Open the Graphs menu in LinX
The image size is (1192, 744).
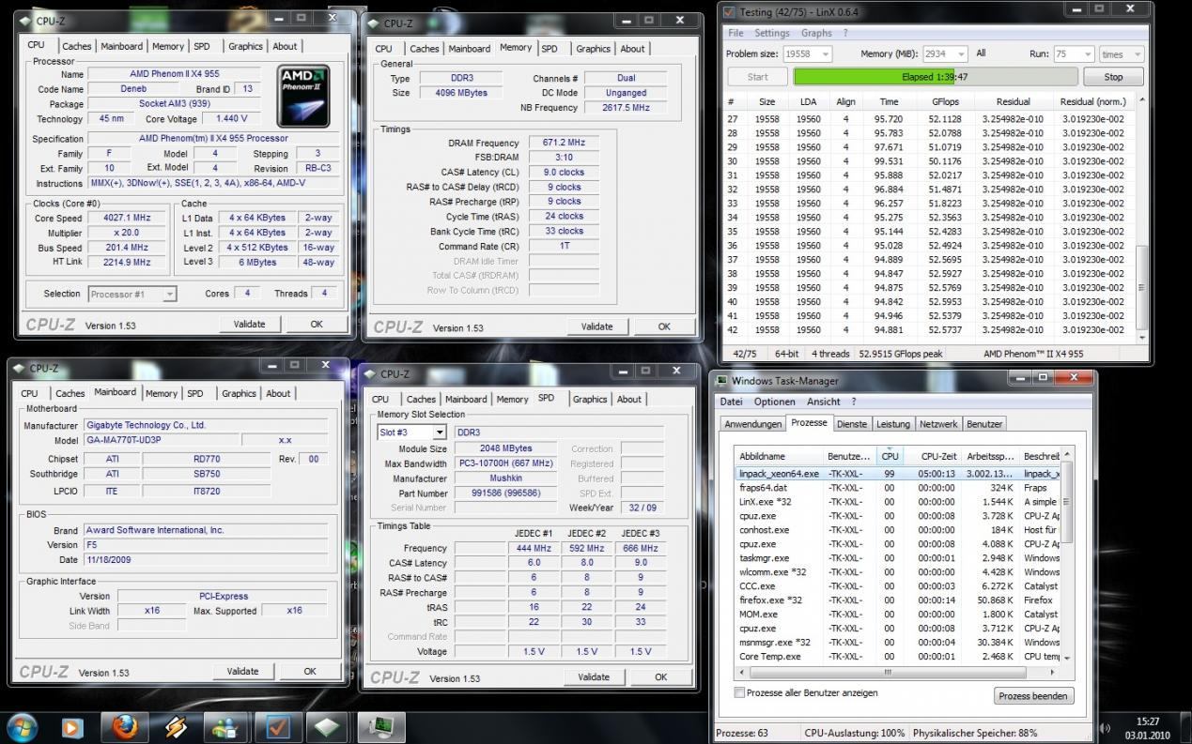click(x=816, y=33)
